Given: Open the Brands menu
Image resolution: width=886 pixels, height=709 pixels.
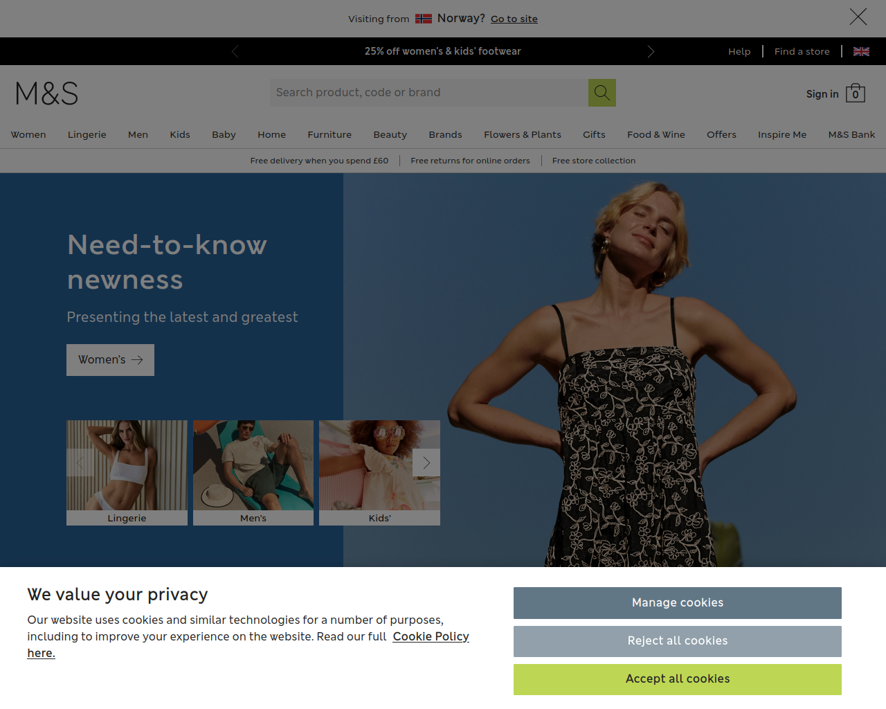Looking at the screenshot, I should [445, 134].
